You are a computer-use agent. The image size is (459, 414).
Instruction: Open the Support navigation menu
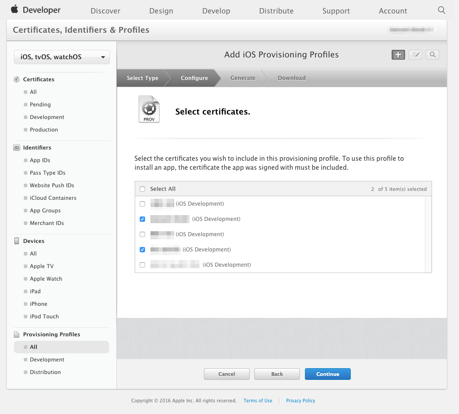click(336, 11)
